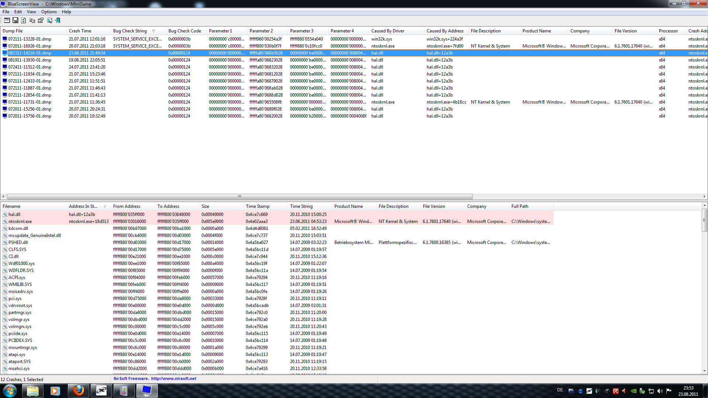Click the lower pane vertical scrollbar down arrow
This screenshot has height=398, width=708.
click(x=704, y=371)
